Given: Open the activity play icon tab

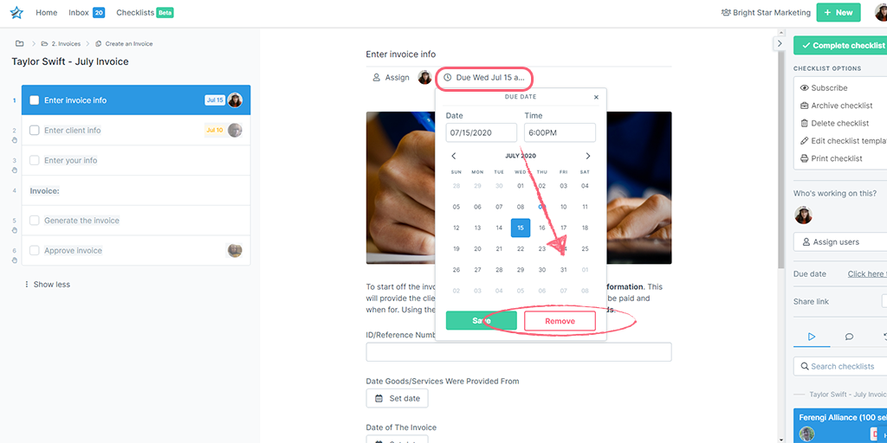Looking at the screenshot, I should pos(812,337).
